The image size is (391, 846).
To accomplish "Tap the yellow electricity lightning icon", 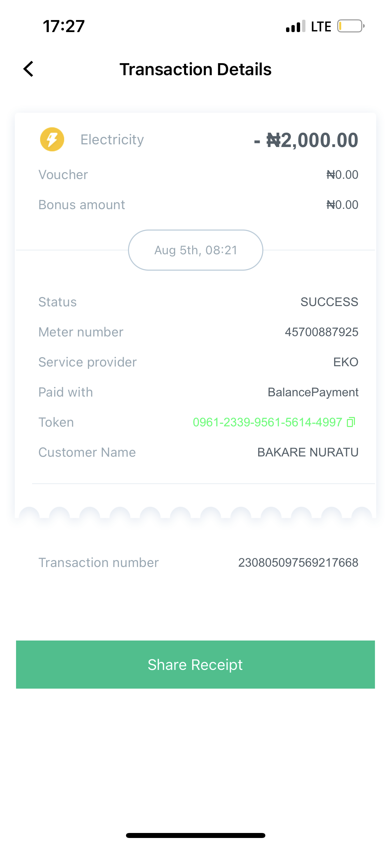I will pos(52,139).
